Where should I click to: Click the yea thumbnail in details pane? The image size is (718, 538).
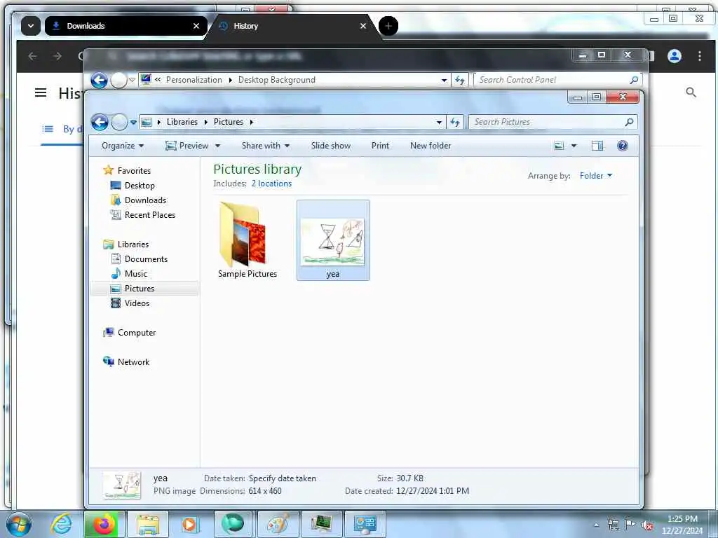click(122, 485)
